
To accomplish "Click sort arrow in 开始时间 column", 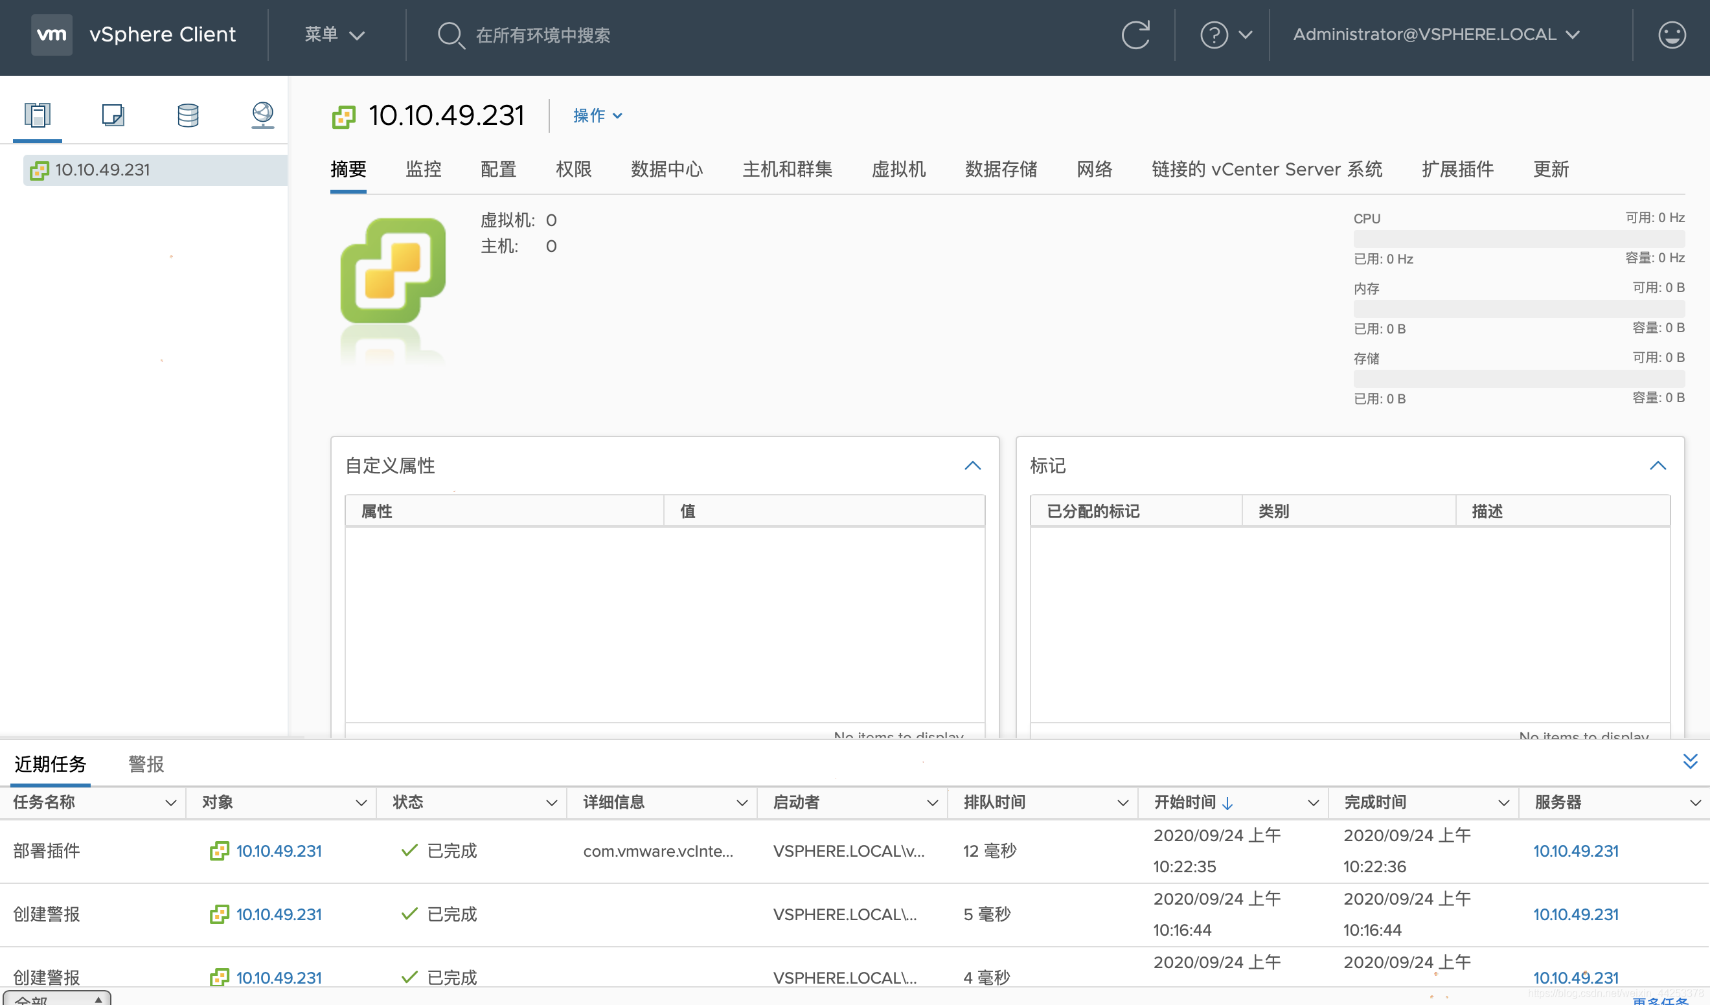I will [1227, 804].
